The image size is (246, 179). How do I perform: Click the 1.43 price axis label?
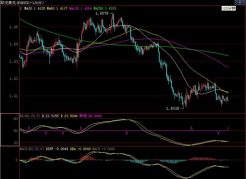click(x=14, y=61)
